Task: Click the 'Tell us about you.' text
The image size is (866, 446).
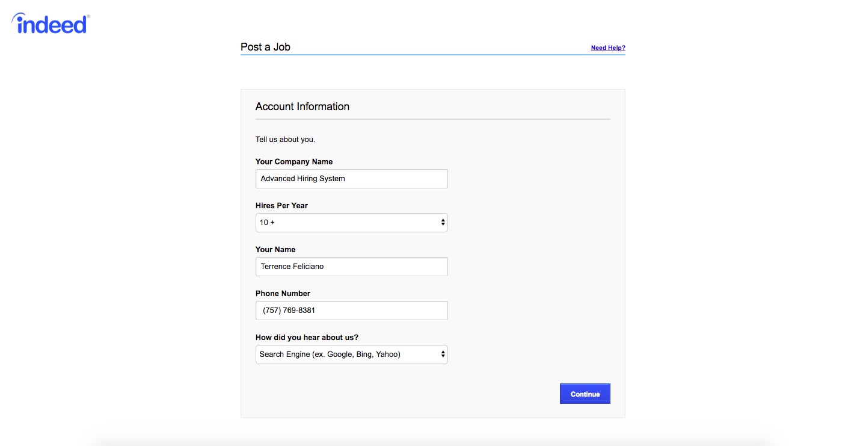Action: [x=285, y=140]
